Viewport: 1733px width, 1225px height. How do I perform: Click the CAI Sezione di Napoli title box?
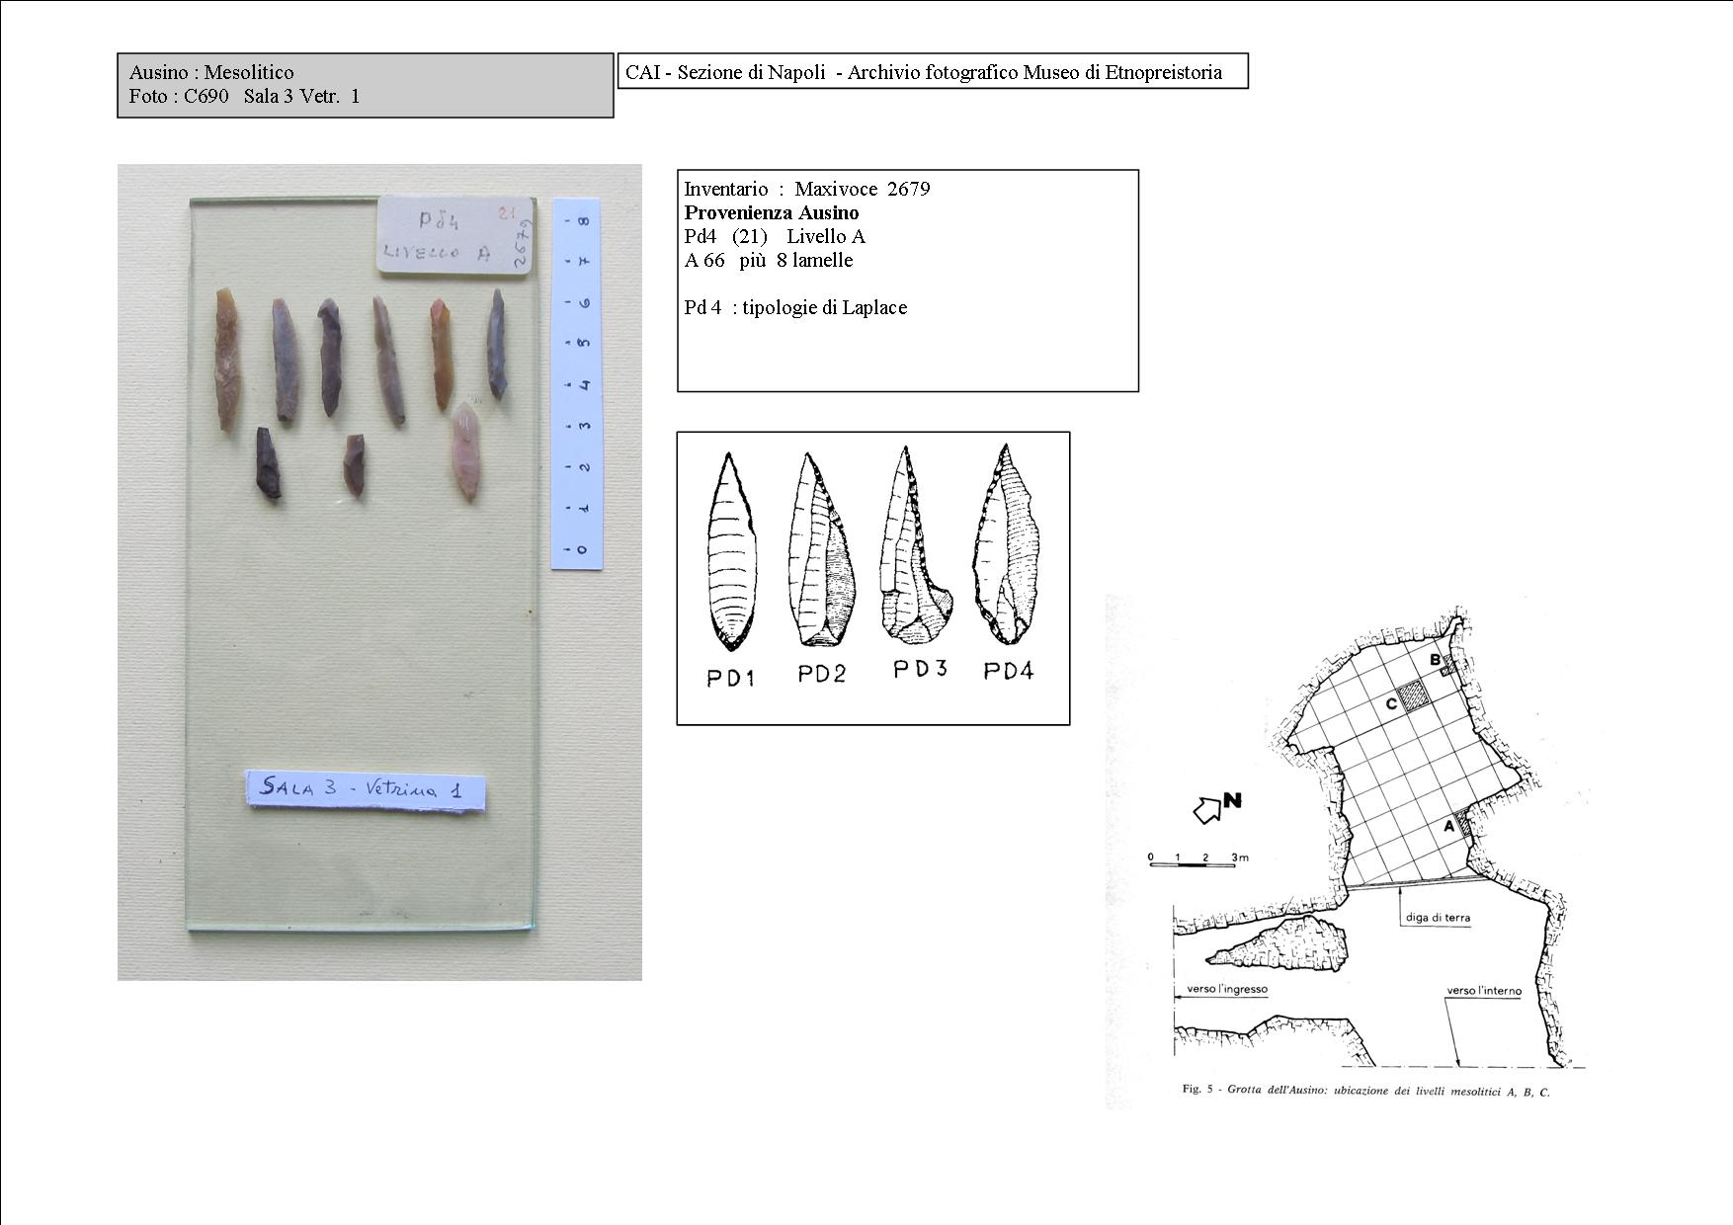[932, 72]
